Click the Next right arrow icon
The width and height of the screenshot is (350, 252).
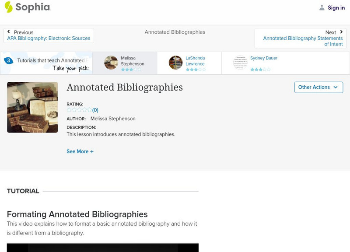click(x=341, y=32)
